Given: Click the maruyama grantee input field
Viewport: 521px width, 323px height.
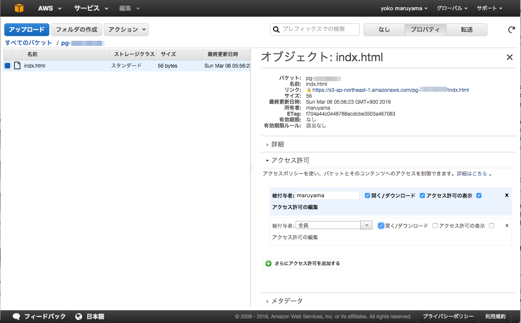Looking at the screenshot, I should click(x=327, y=195).
